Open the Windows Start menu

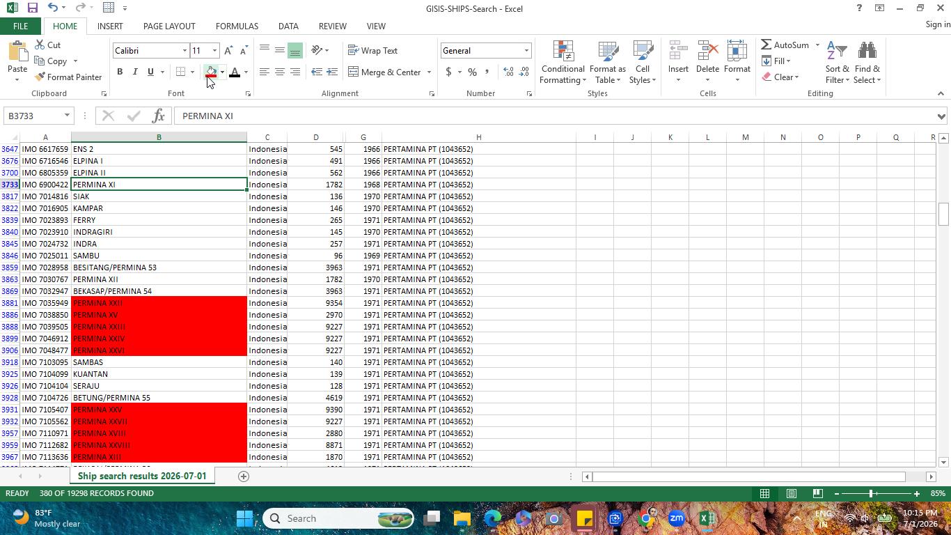coord(244,518)
